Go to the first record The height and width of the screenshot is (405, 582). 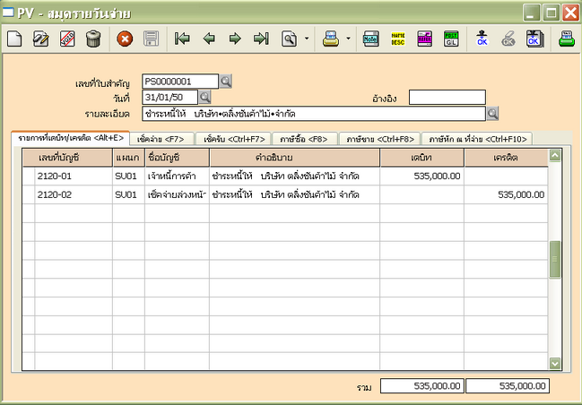point(183,39)
